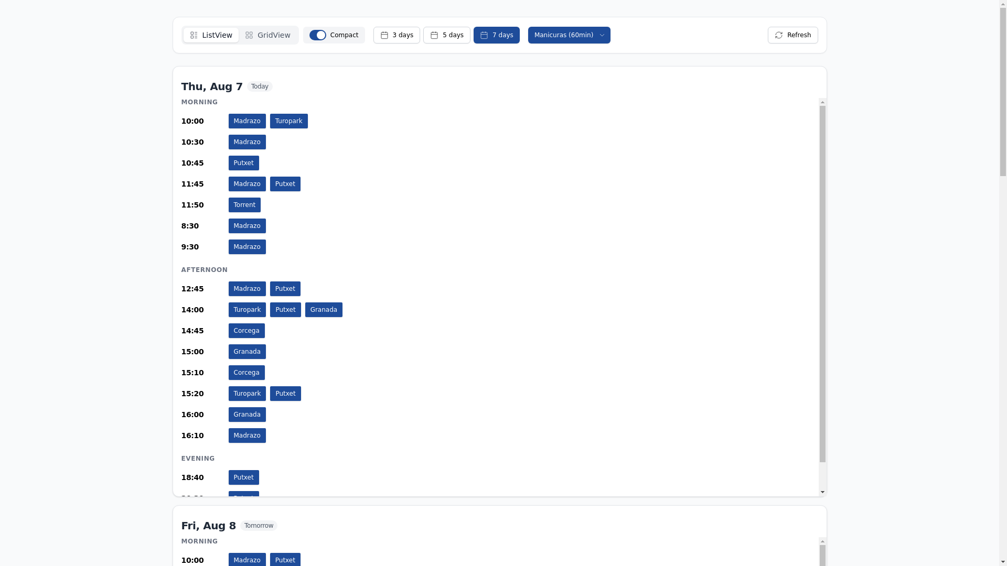Select Madrazo slot at 10:30

pos(247,142)
